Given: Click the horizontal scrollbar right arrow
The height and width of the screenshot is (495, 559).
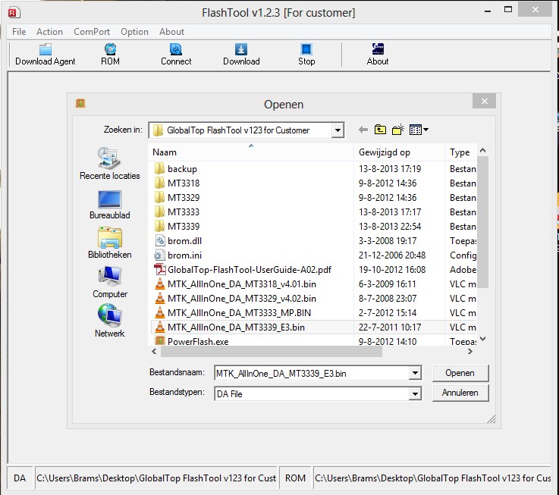Looking at the screenshot, I should coord(470,352).
